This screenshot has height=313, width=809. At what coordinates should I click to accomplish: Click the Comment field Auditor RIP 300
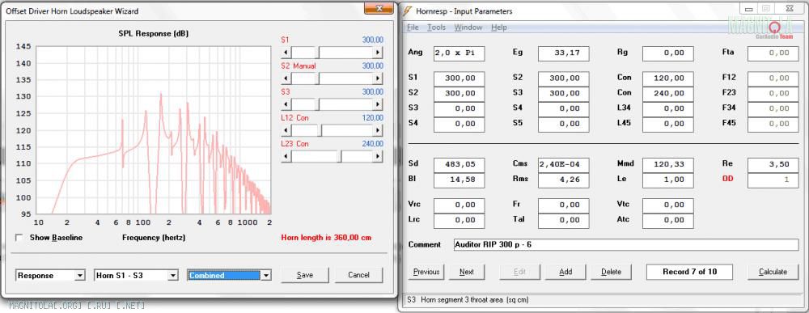pyautogui.click(x=626, y=245)
